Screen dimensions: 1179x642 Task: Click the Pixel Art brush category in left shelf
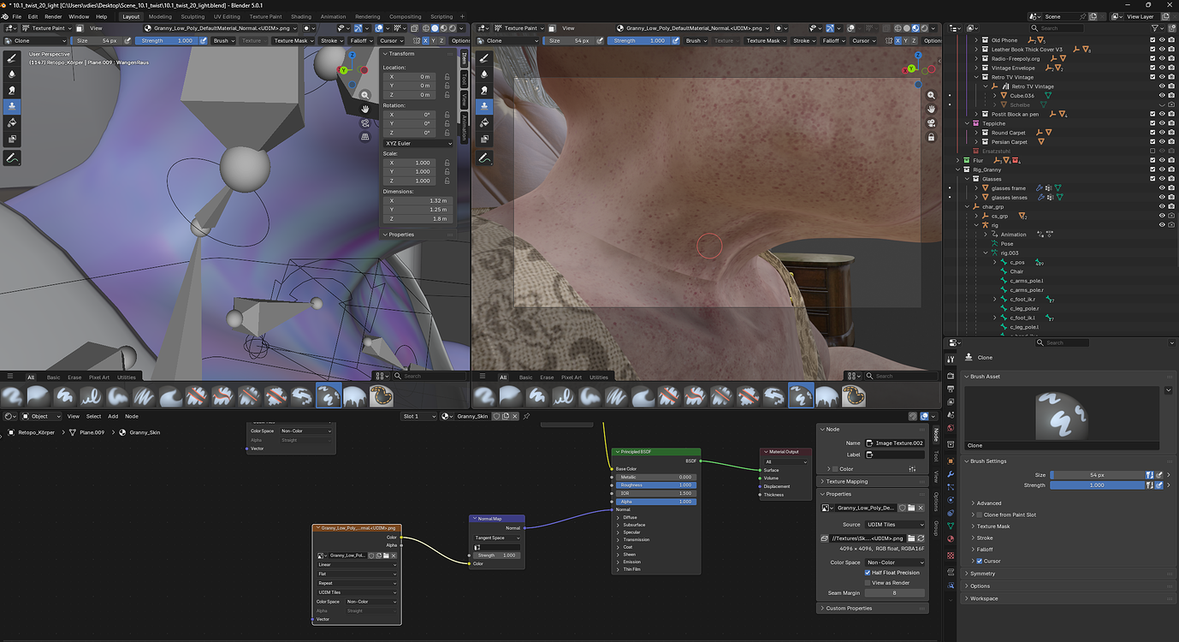98,377
